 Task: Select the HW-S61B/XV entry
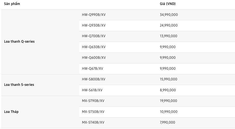pos(157,90)
